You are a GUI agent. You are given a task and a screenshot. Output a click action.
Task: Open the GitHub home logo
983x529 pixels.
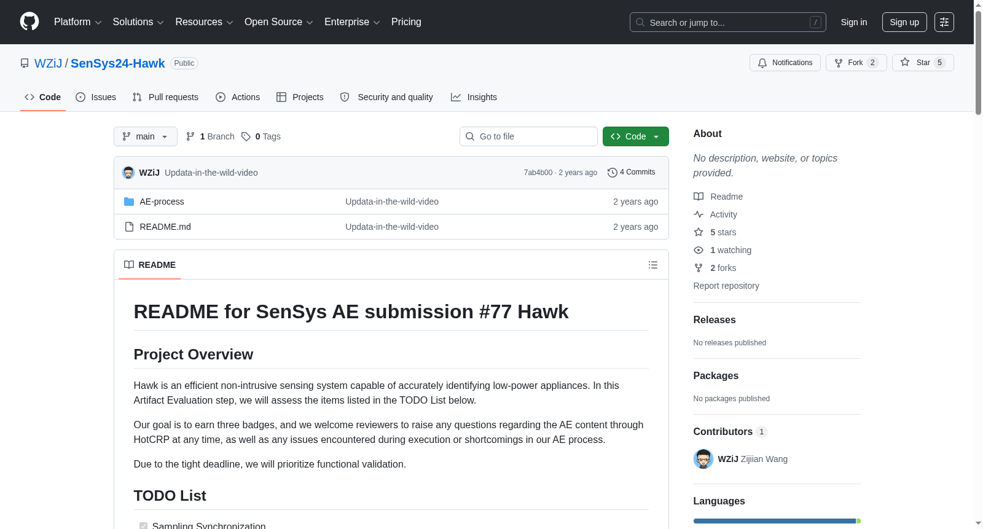[29, 22]
